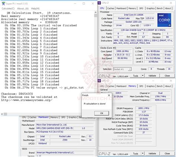Click the Super PI title bar icon

[x=3, y=3]
